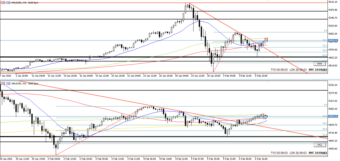Click the 4950.69 price tag on H1 chart
The width and height of the screenshot is (340, 161).
[333, 116]
